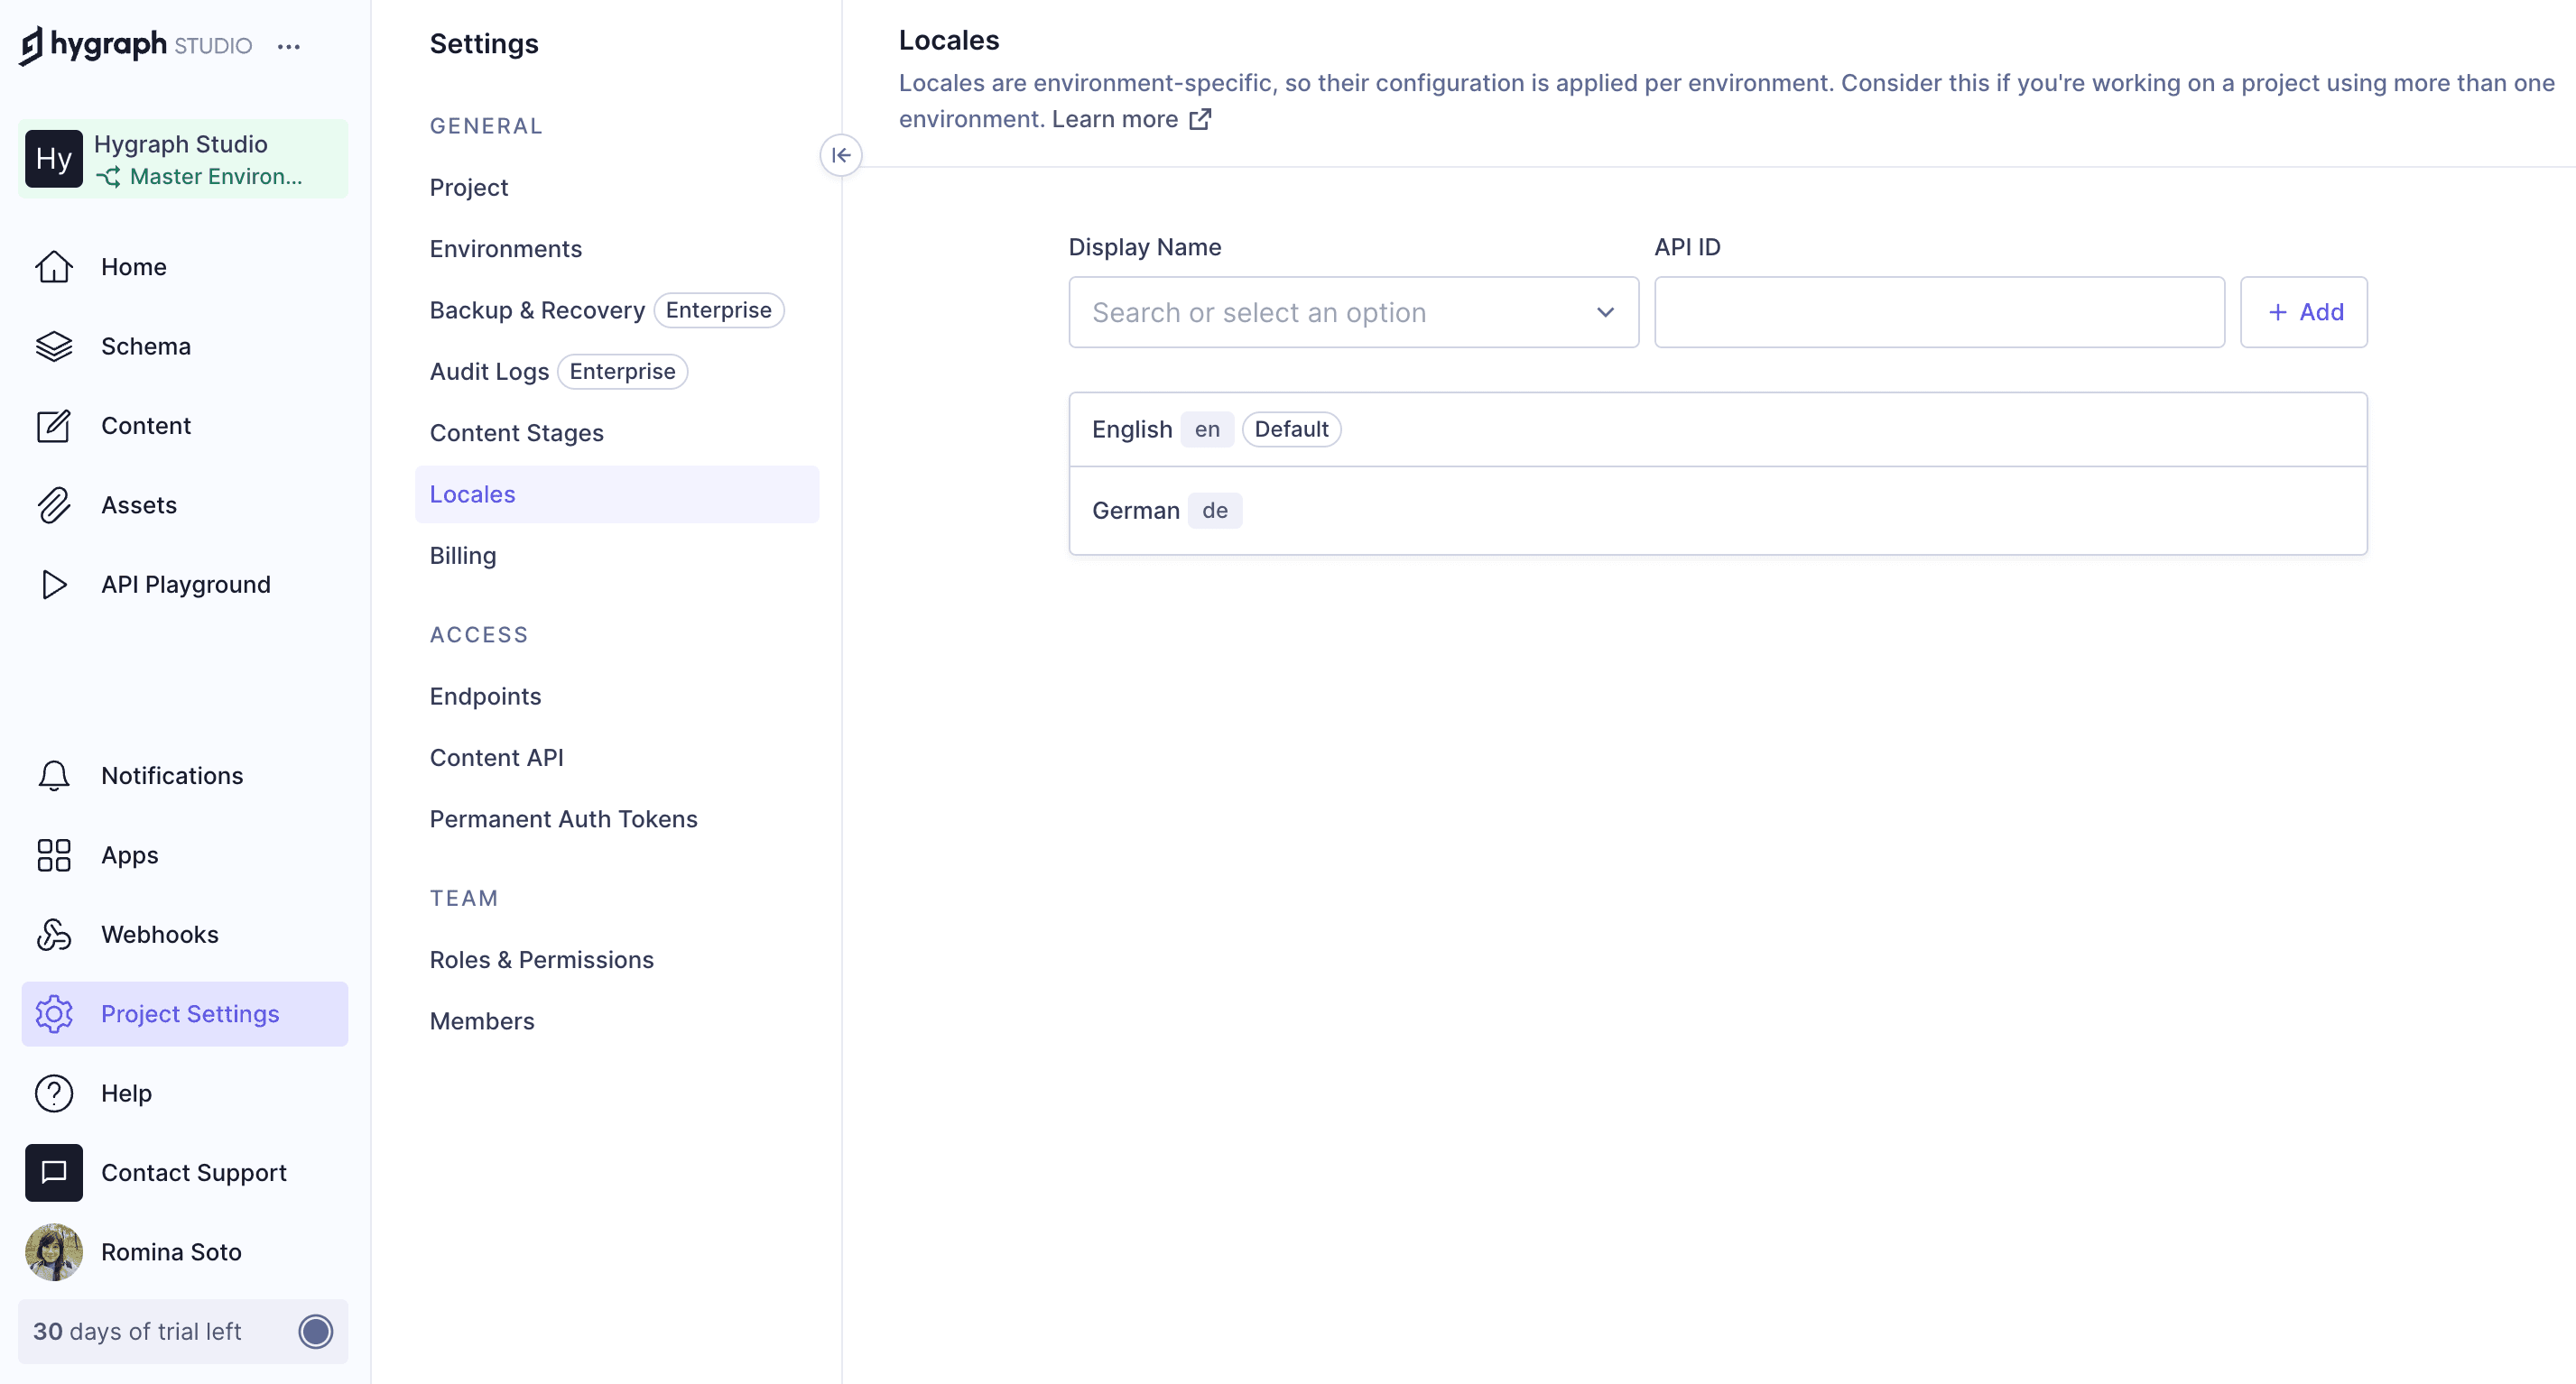Image resolution: width=2576 pixels, height=1384 pixels.
Task: Collapse the Settings sidebar panel
Action: click(841, 155)
